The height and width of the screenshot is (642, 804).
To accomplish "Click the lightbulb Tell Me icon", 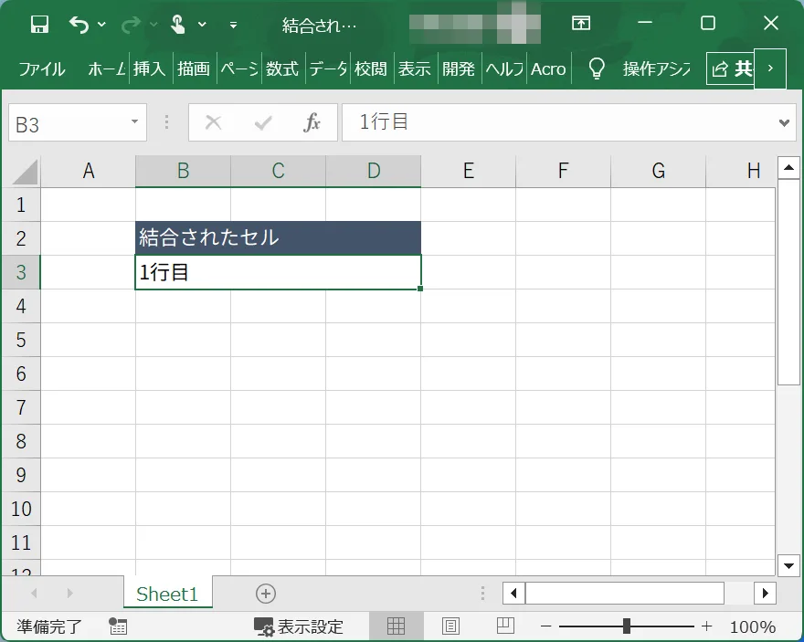I will coord(597,68).
